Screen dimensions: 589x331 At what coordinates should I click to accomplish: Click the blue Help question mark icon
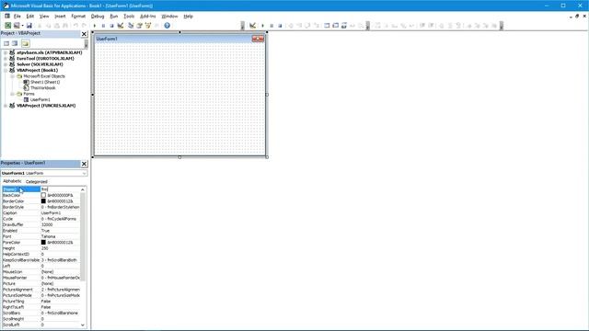coord(167,26)
